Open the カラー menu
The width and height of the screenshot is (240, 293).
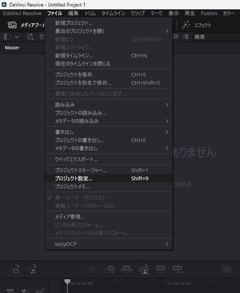[x=228, y=13]
